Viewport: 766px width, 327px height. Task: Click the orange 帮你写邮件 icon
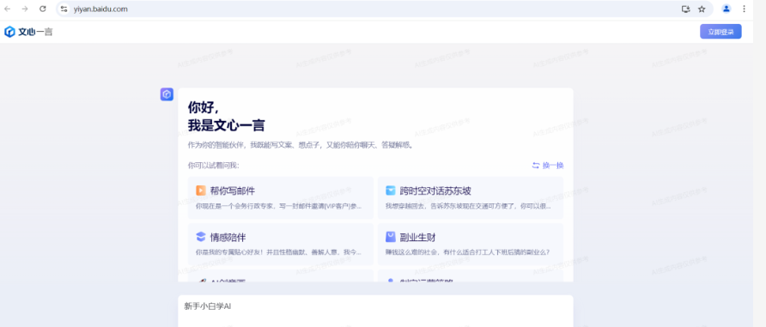(201, 191)
